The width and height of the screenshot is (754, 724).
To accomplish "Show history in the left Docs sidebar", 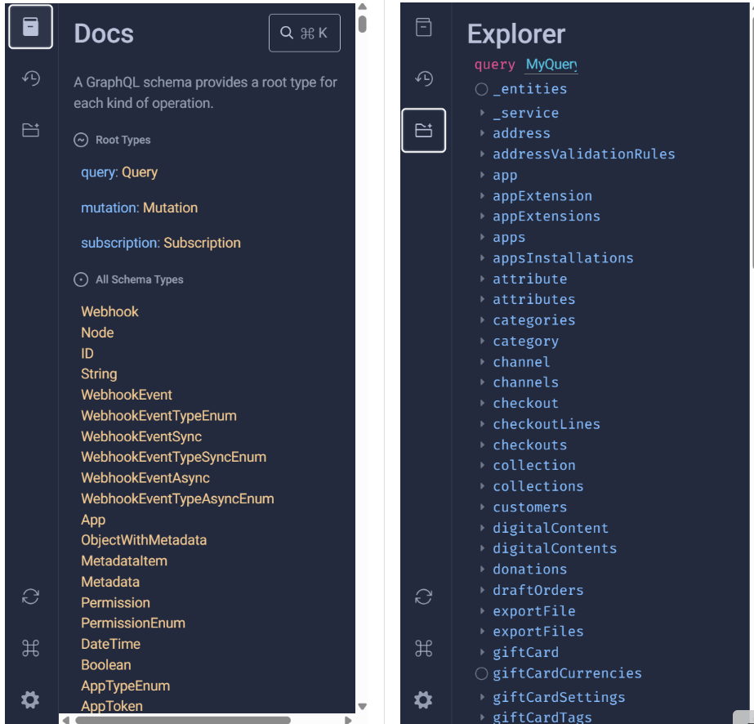I will (x=30, y=78).
